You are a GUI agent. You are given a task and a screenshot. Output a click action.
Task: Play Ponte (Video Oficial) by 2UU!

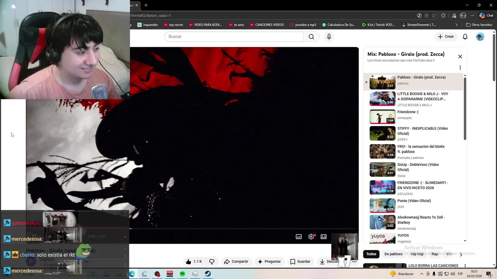click(x=414, y=205)
